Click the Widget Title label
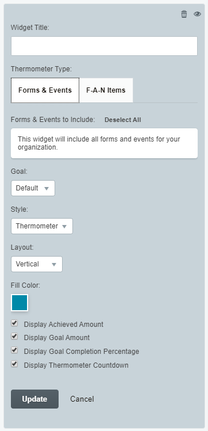 [30, 28]
